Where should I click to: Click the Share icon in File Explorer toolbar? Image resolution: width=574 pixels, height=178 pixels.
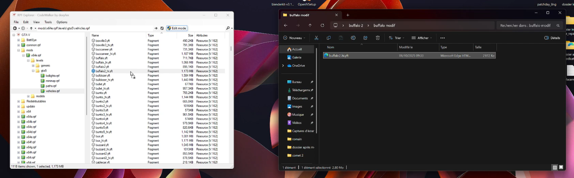(365, 38)
